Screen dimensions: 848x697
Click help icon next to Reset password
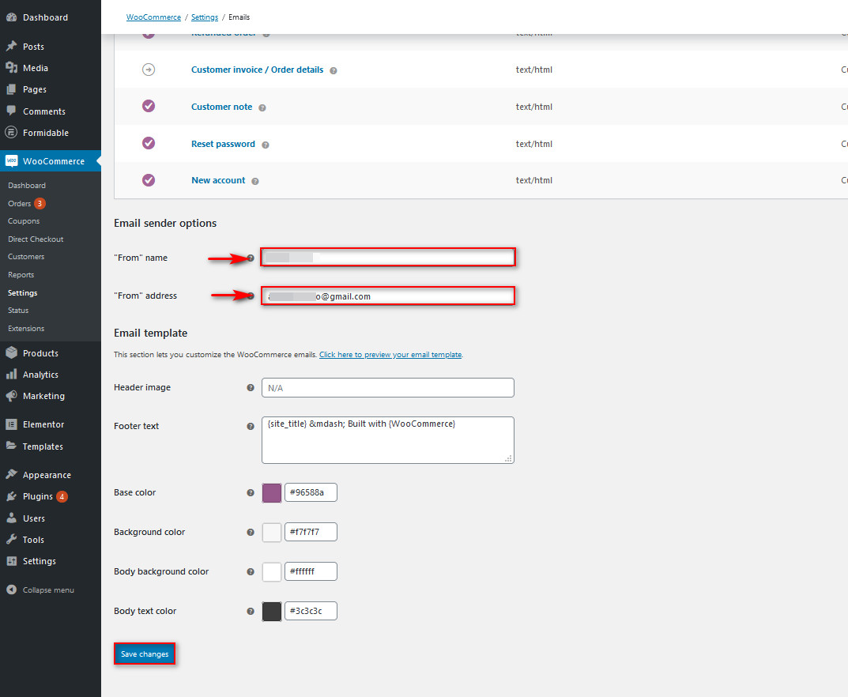(x=266, y=145)
